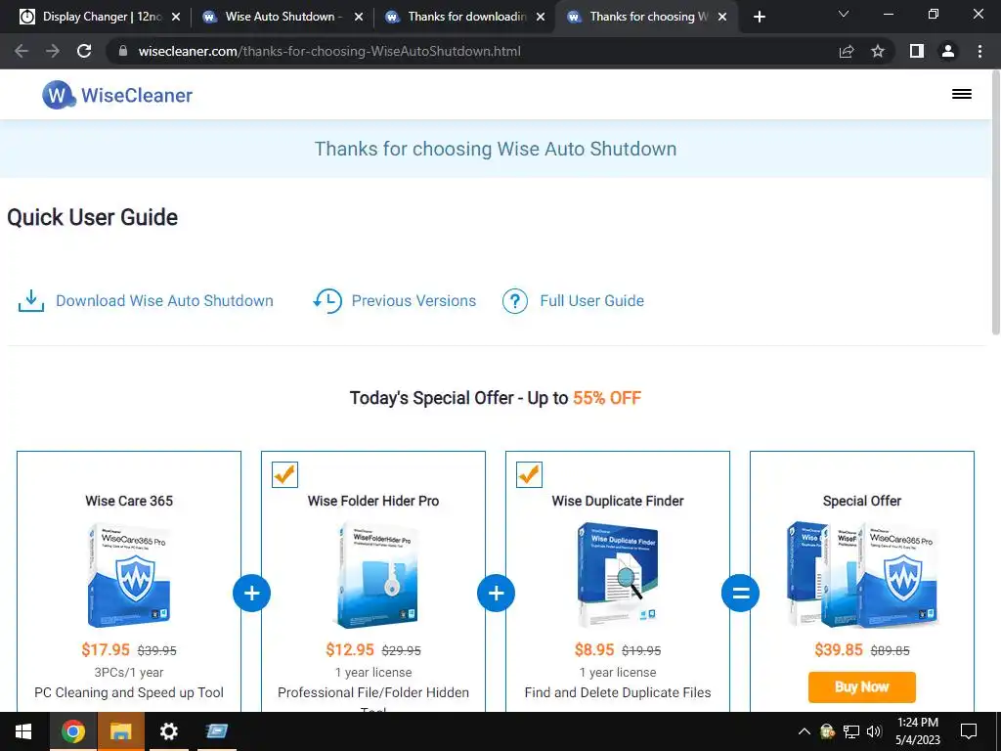The height and width of the screenshot is (751, 1001).
Task: Close the Thanks for choosing tab
Action: tap(722, 17)
